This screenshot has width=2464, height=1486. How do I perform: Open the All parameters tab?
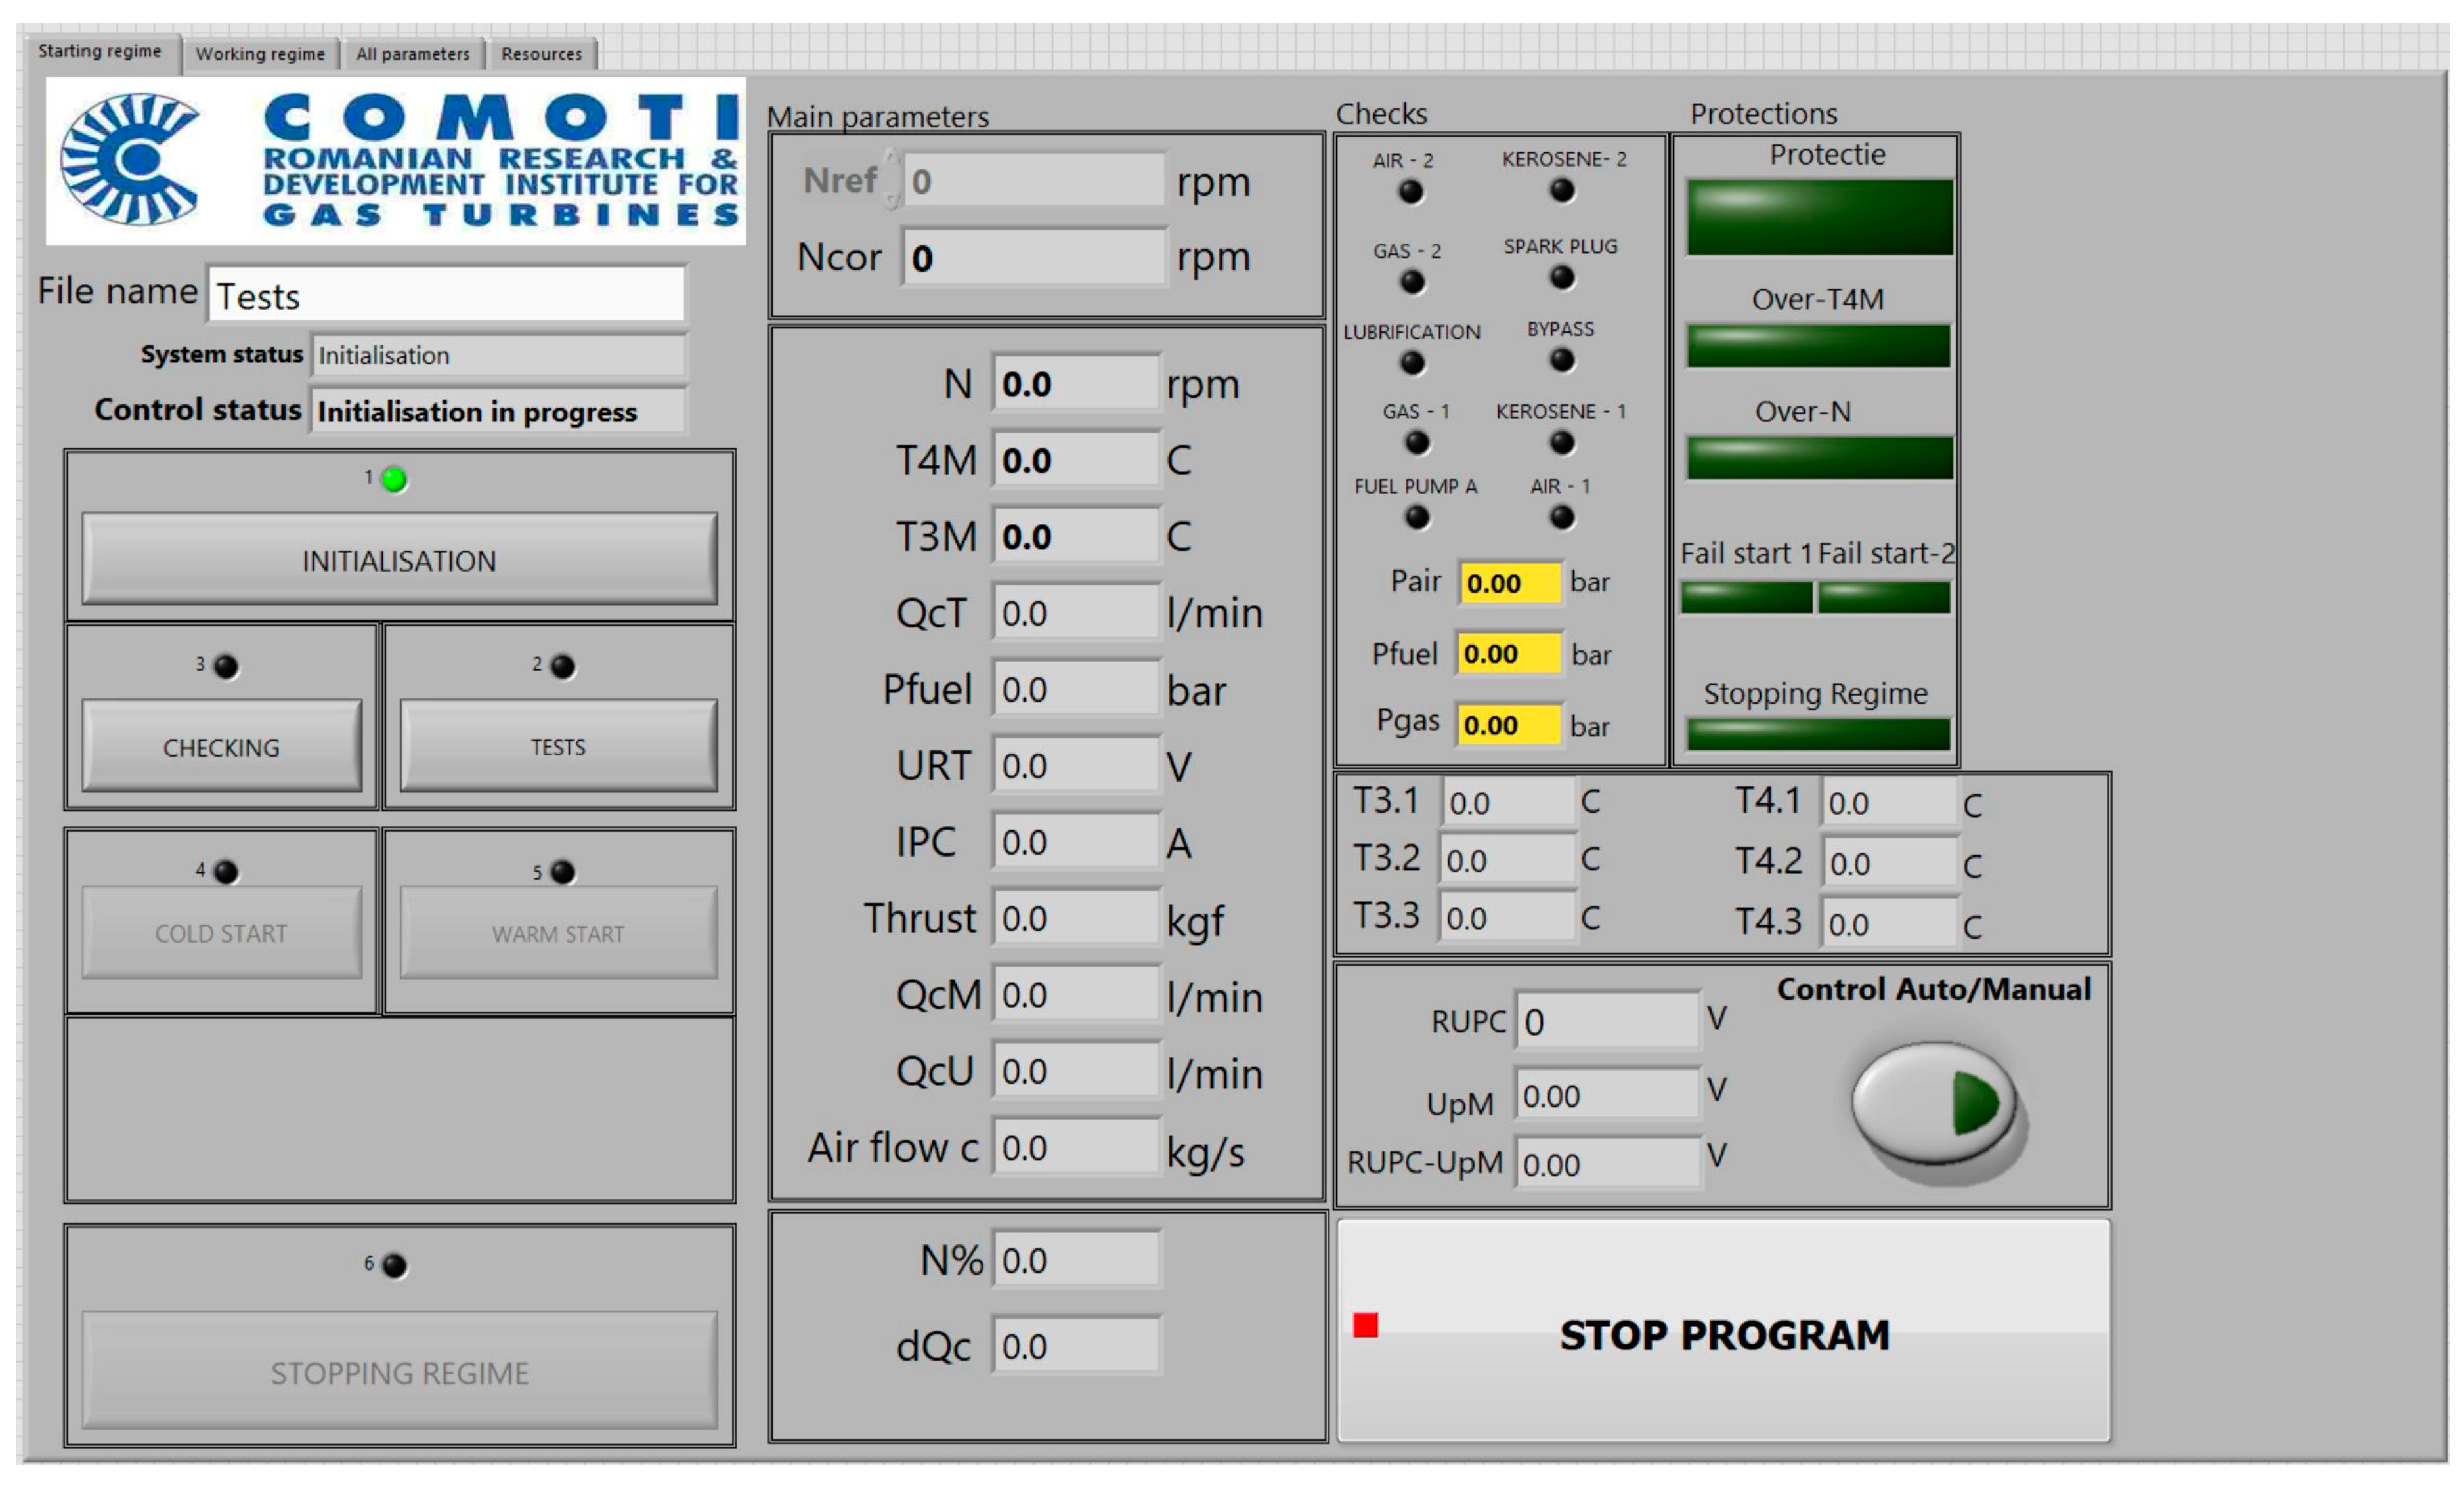pyautogui.click(x=412, y=54)
